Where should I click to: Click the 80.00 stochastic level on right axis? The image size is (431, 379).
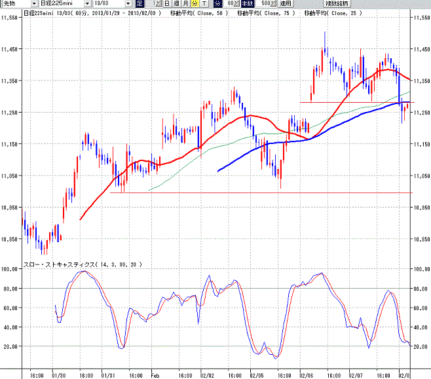[x=421, y=289]
